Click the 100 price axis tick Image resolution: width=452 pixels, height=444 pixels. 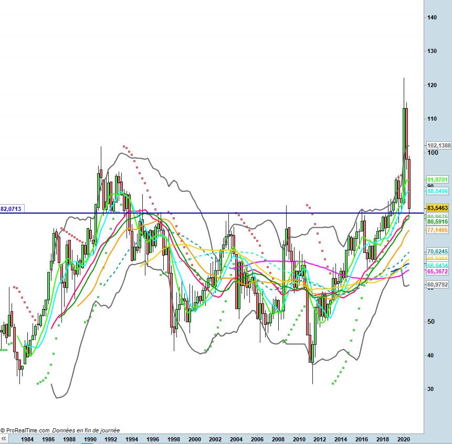(x=433, y=153)
